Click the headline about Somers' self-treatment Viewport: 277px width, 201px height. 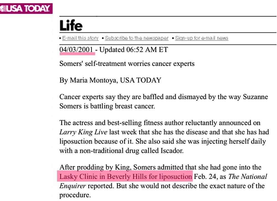(x=127, y=64)
